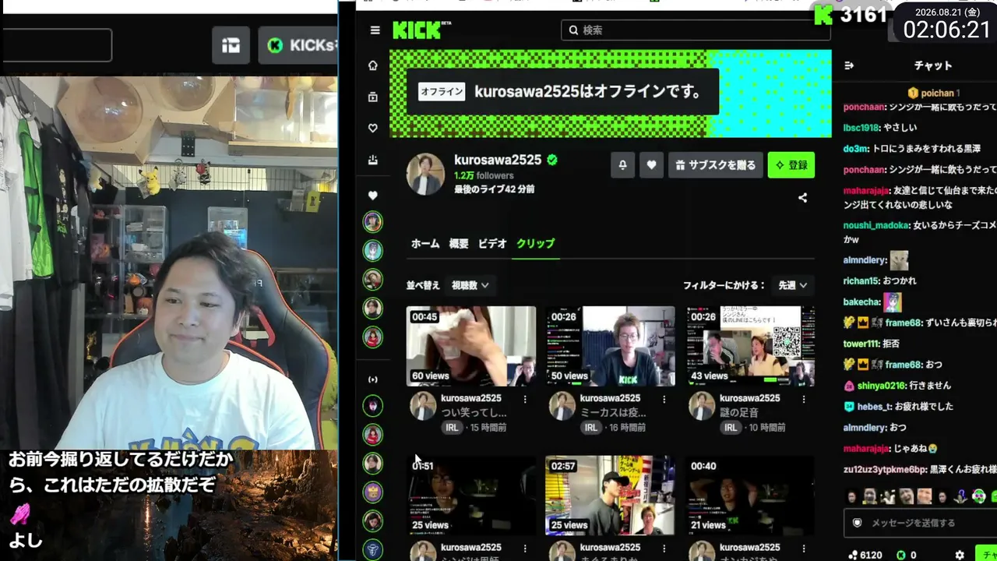Toggle notifications with the bell button
Viewport: 997px width, 561px height.
(x=622, y=165)
